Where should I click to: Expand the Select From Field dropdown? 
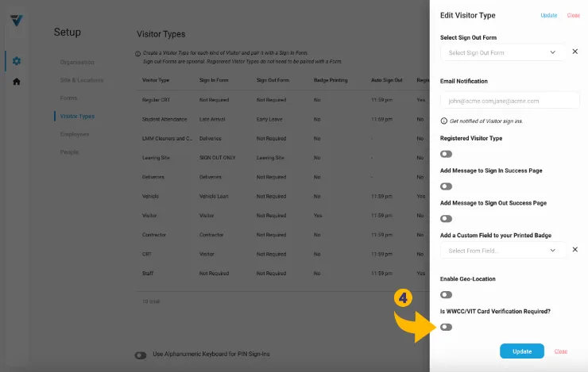[502, 251]
